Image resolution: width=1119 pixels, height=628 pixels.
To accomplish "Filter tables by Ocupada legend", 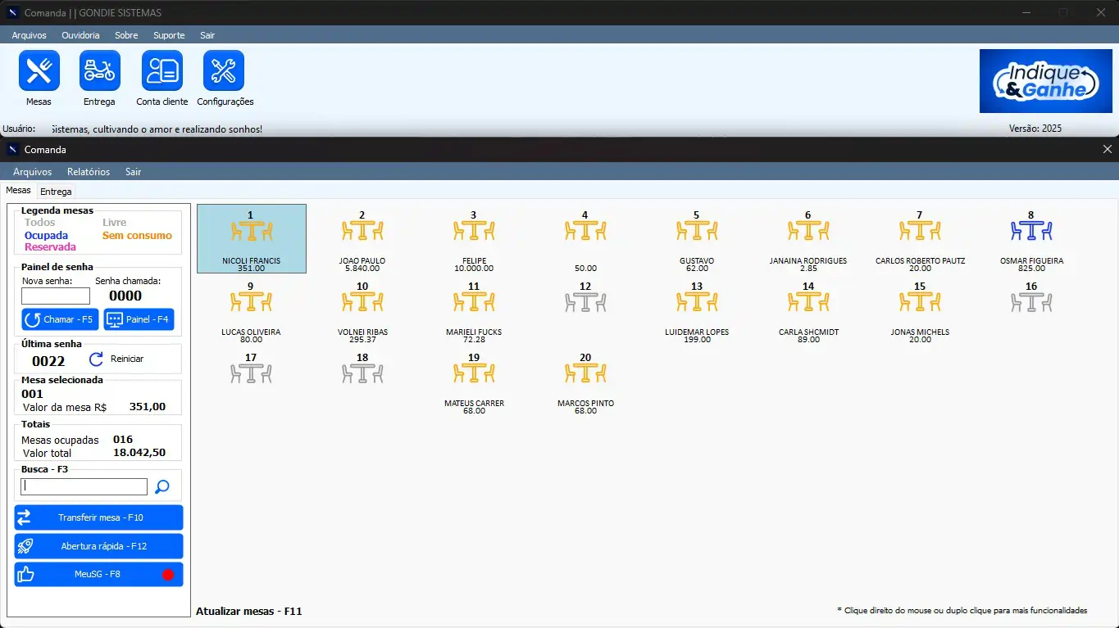I will (x=46, y=235).
